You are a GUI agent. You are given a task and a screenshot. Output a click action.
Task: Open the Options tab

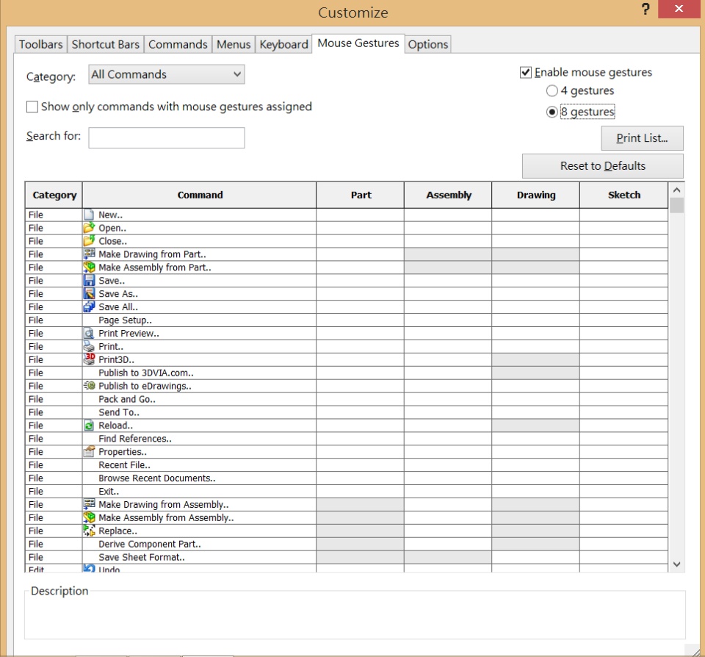point(428,44)
